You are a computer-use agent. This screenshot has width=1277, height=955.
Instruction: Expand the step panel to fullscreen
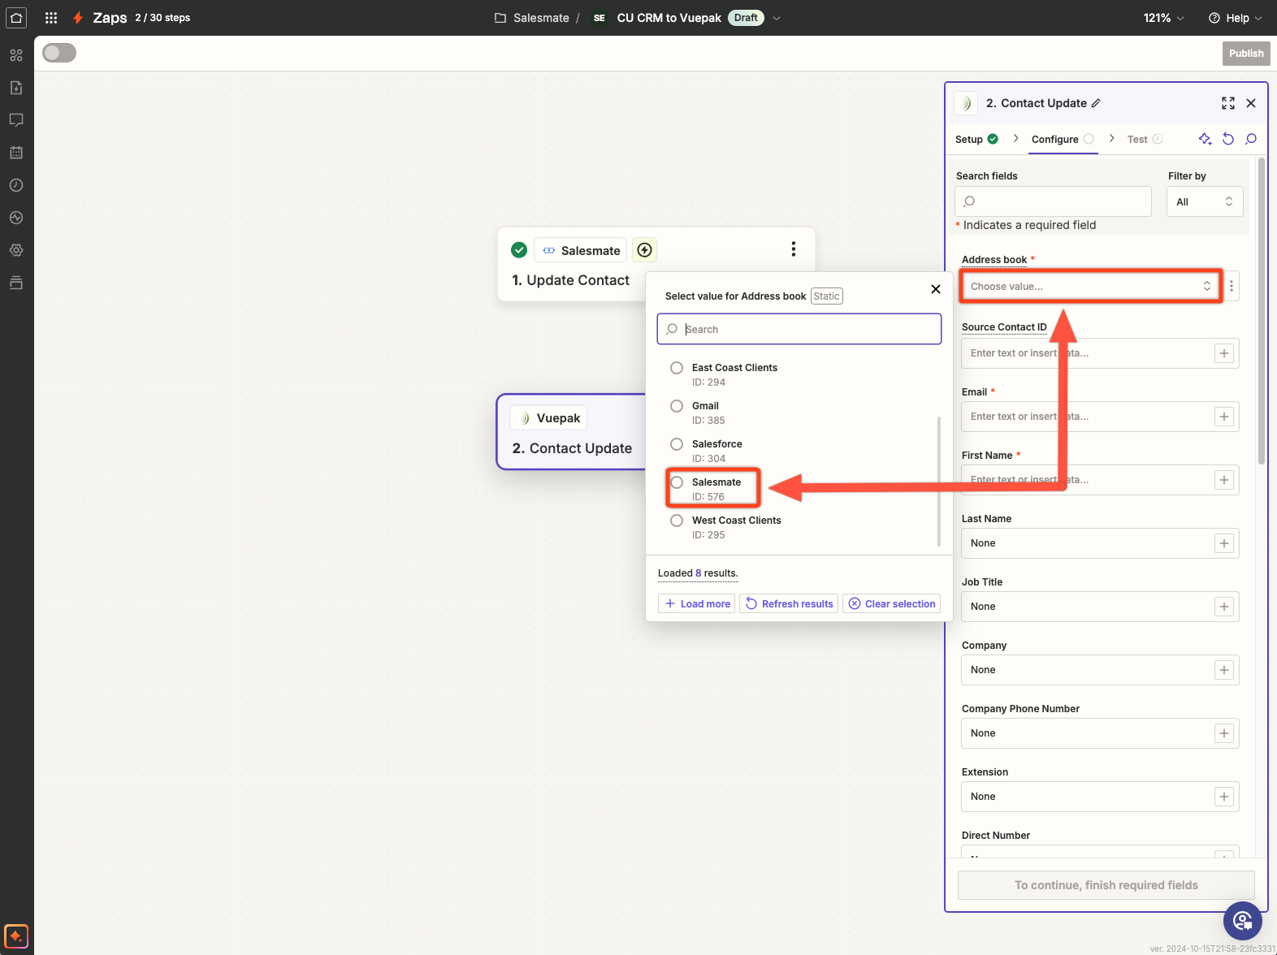click(1228, 103)
